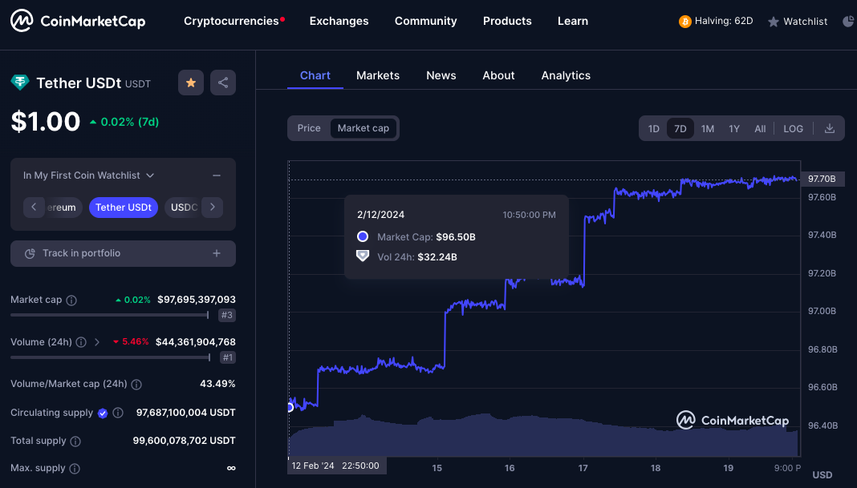Select the 1Y chart range

tap(734, 129)
